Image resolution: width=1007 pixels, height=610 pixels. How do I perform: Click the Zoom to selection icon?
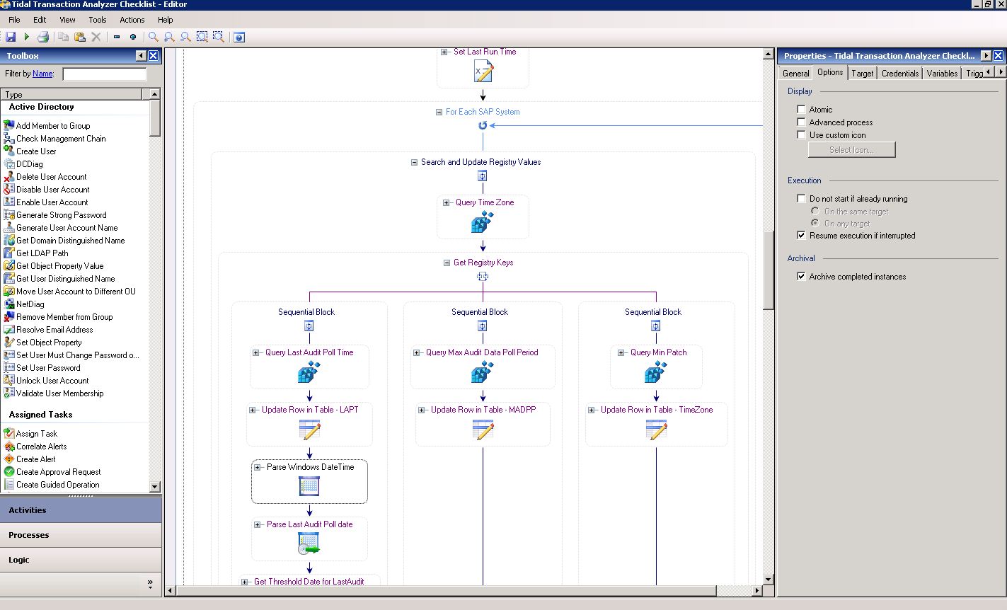pos(219,37)
